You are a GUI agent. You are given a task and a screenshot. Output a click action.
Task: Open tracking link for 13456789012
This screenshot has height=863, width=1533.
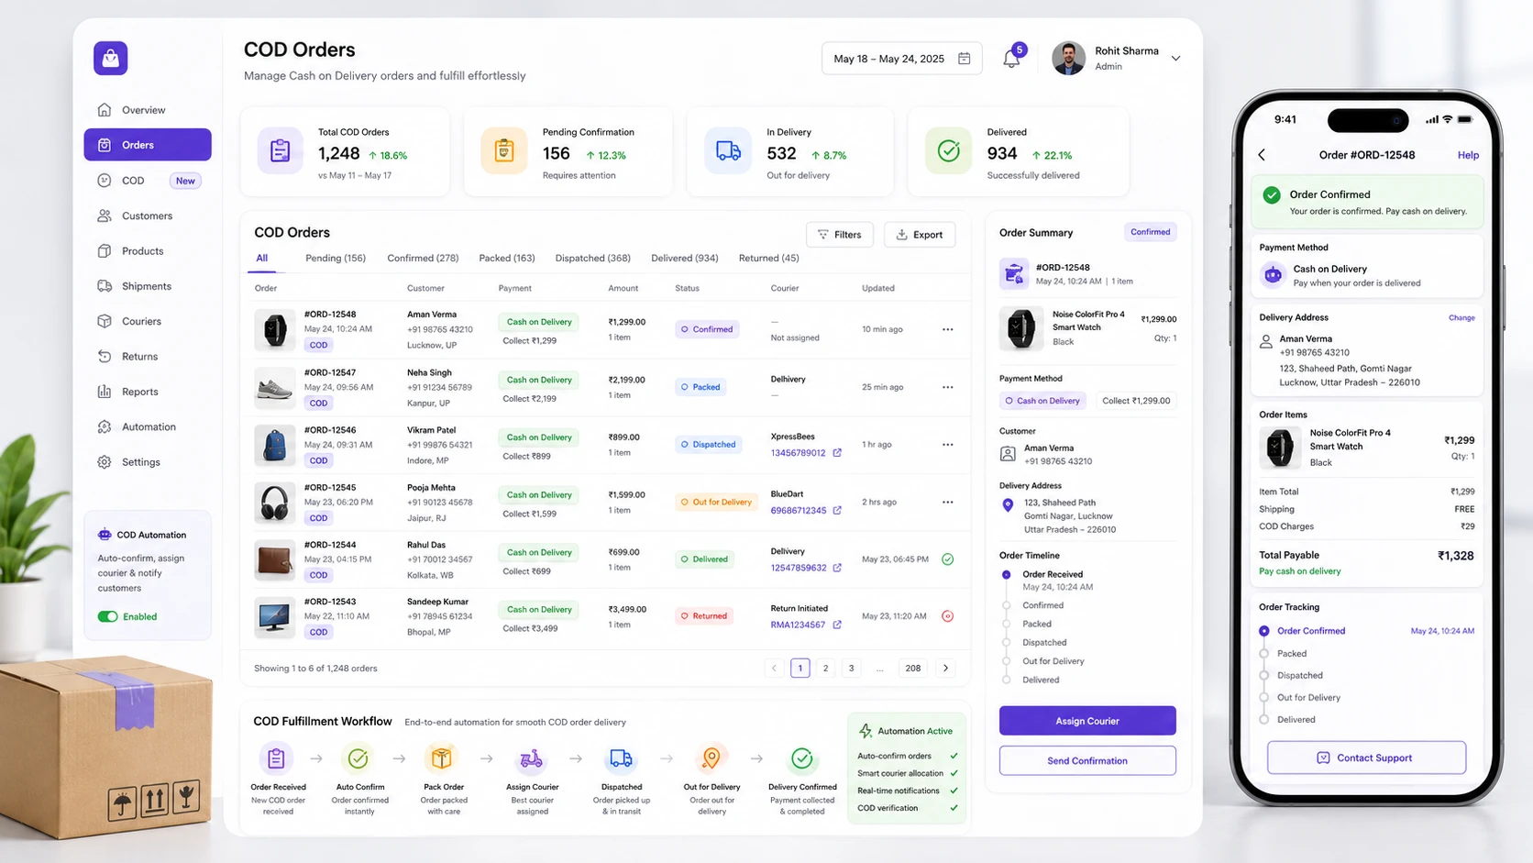click(x=837, y=453)
